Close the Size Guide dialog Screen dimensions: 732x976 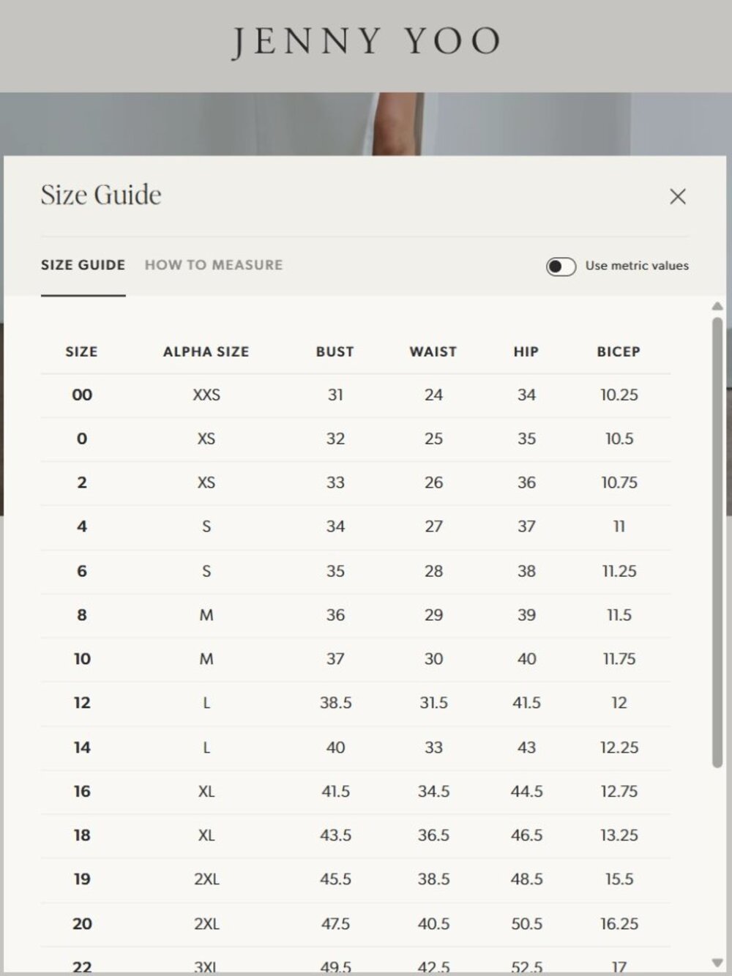point(678,196)
